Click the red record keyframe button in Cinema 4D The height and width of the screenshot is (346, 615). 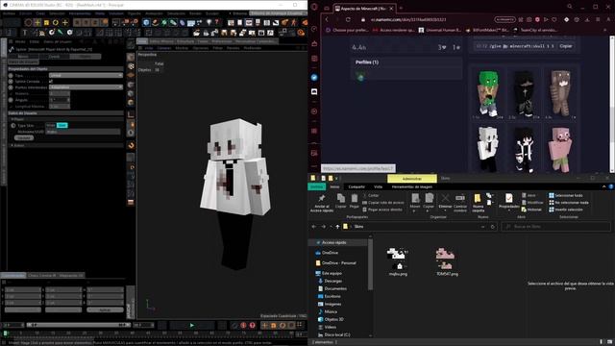pyautogui.click(x=243, y=325)
